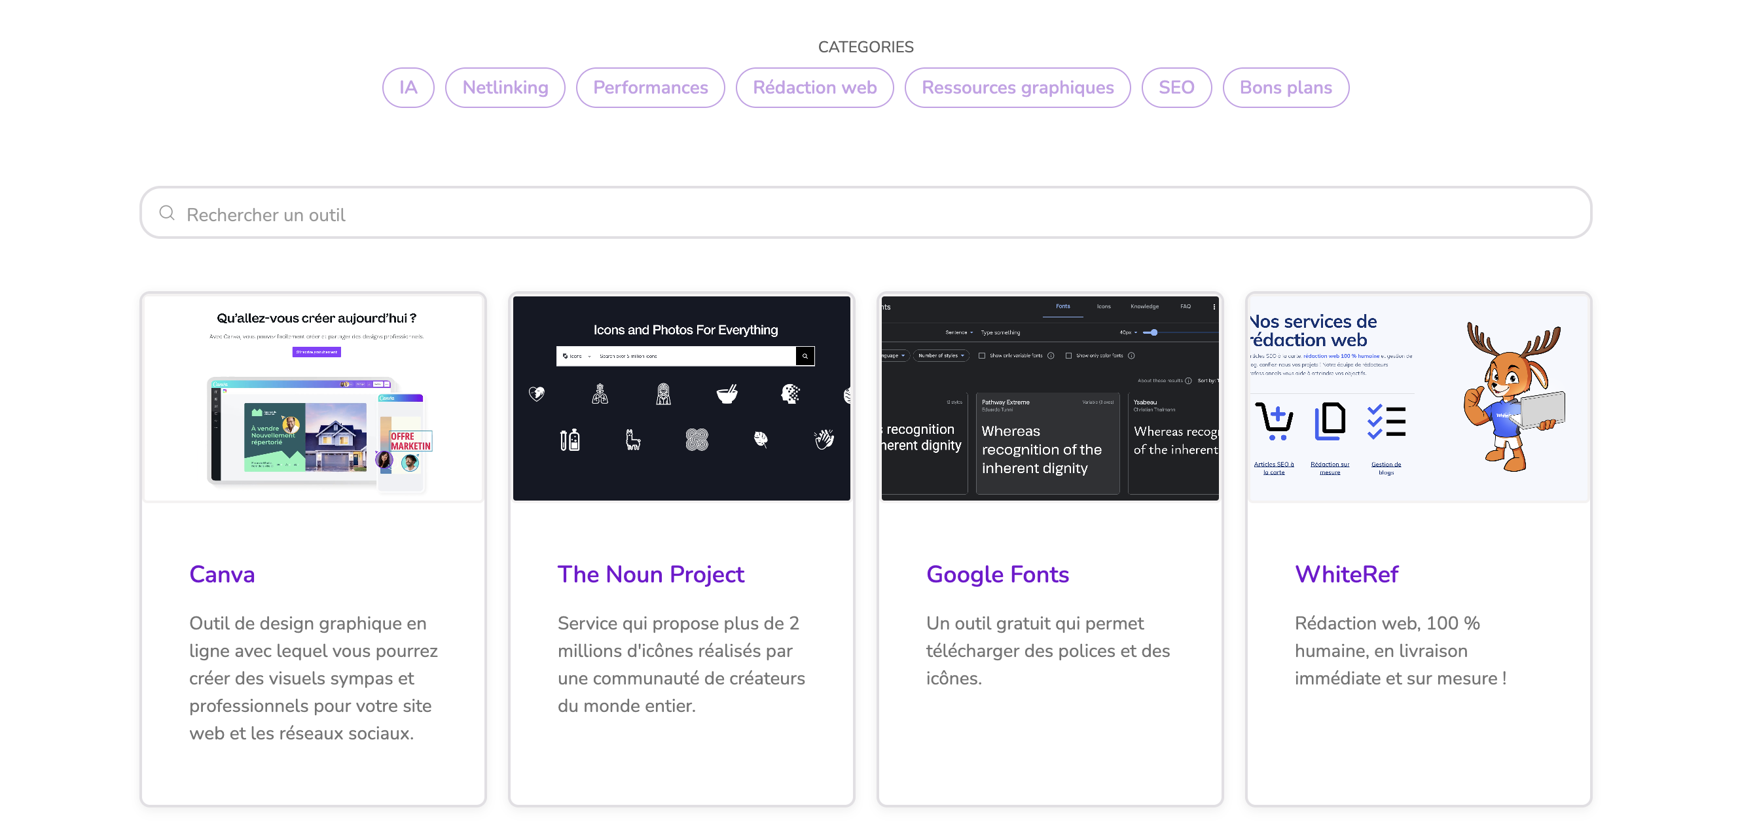Screen dimensions: 1740x831
Task: Click the Google Fonts description text
Action: tap(1047, 651)
